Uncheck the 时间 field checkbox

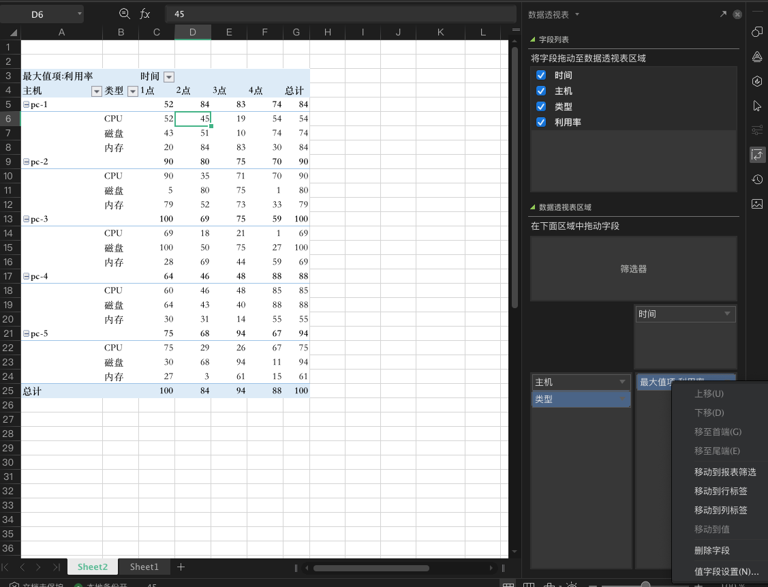(x=541, y=75)
